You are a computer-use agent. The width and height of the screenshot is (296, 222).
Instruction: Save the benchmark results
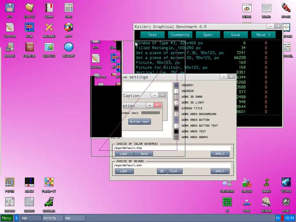pos(236,35)
